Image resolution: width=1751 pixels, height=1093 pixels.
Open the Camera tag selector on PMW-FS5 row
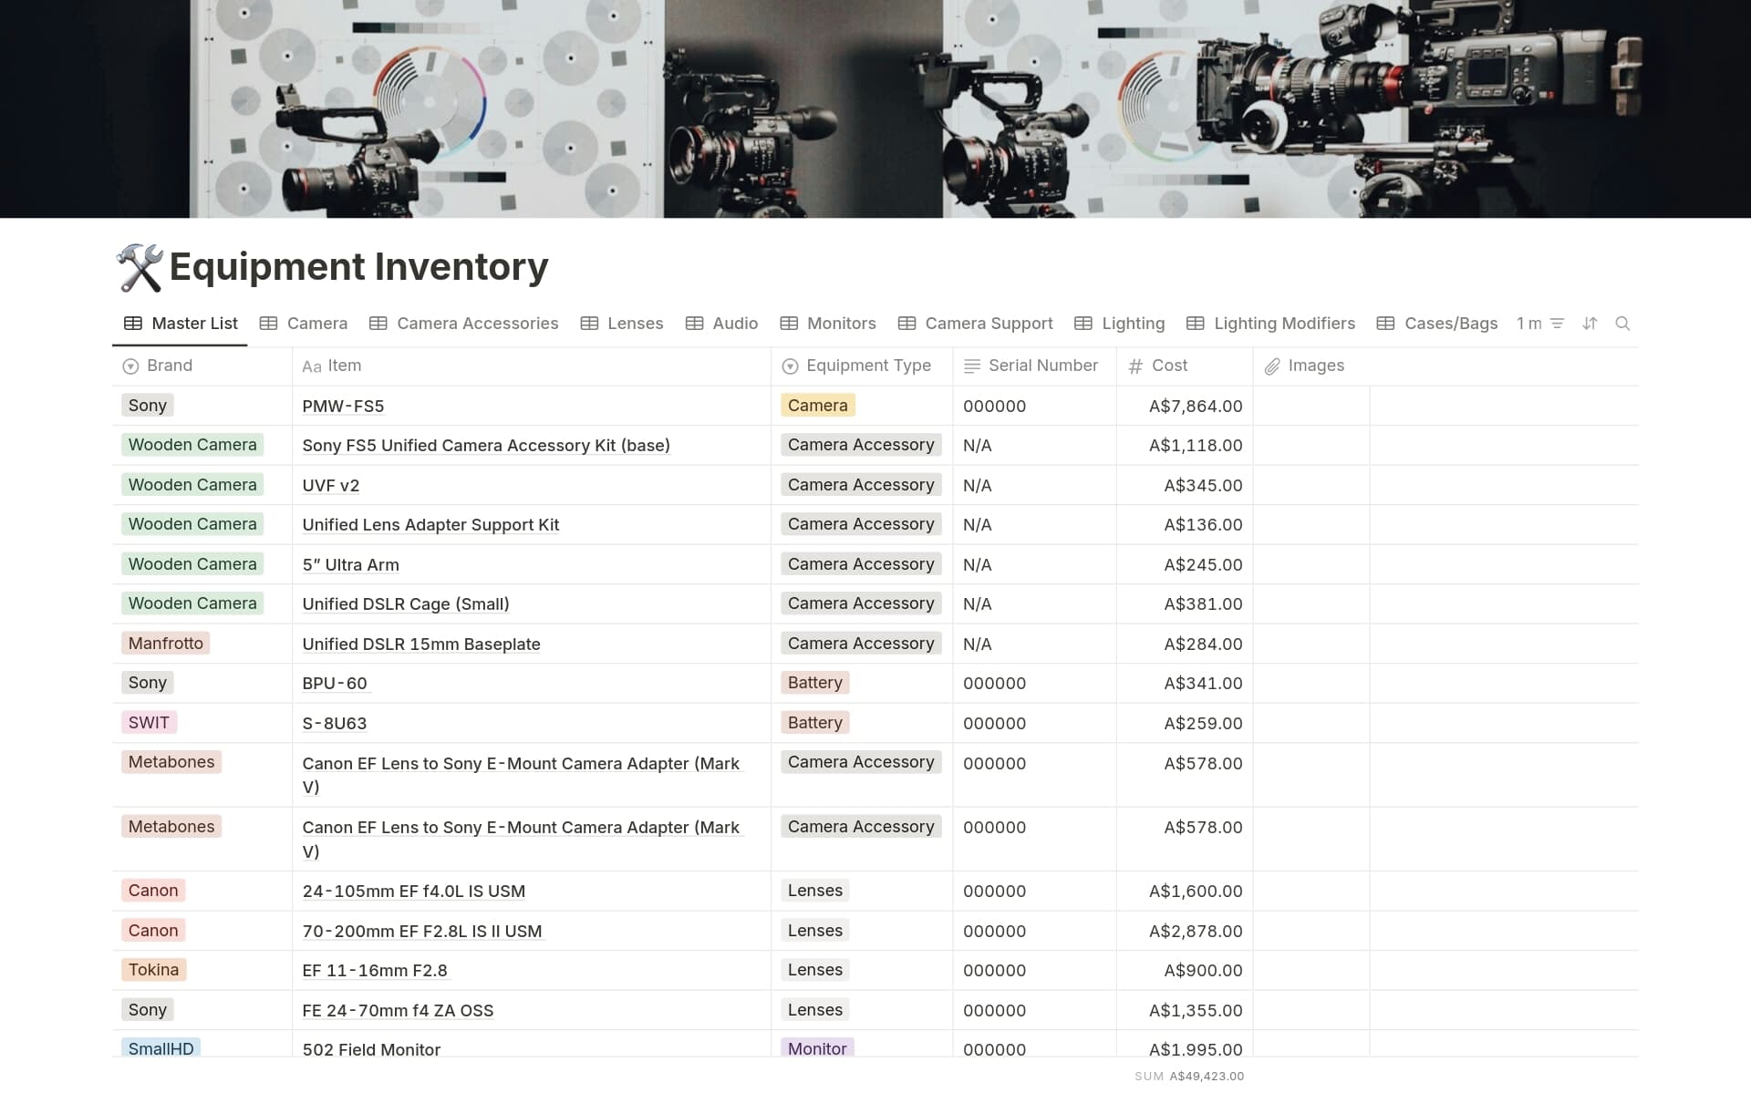point(817,406)
